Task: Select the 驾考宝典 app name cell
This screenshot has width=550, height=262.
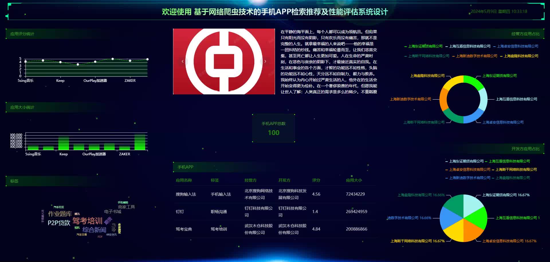Action: pyautogui.click(x=184, y=229)
